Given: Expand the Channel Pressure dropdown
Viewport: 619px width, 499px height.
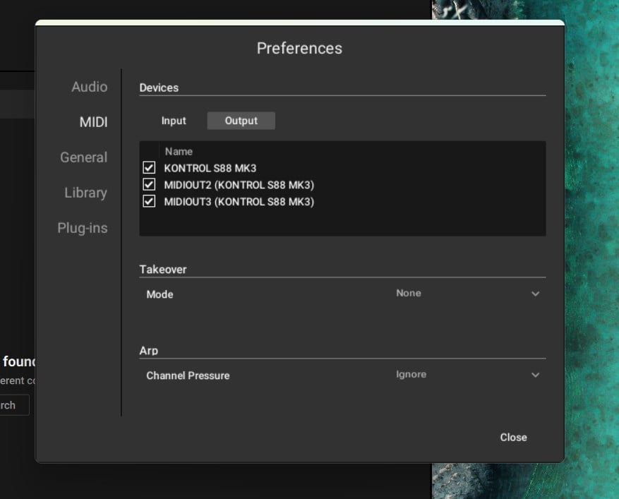Looking at the screenshot, I should [467, 375].
